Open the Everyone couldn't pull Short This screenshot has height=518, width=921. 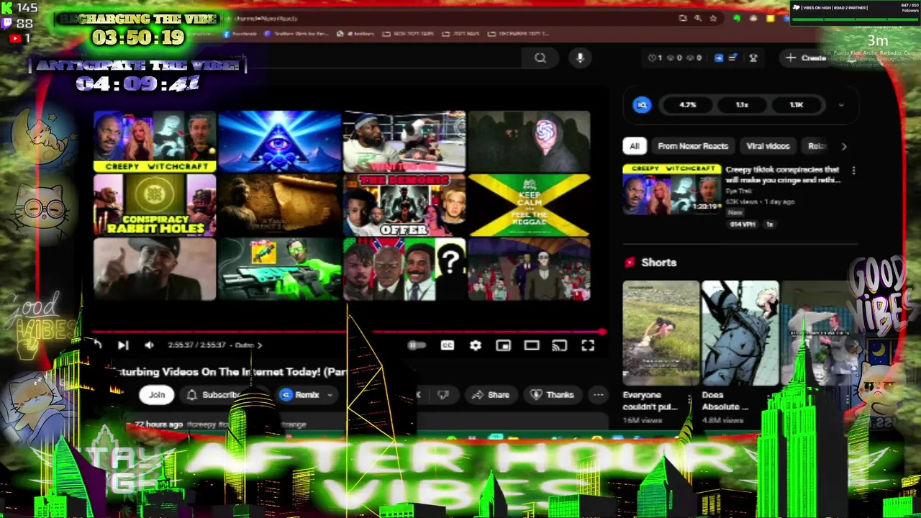tap(661, 334)
